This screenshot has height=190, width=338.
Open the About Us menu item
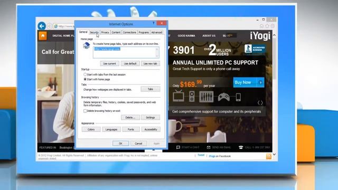[x=209, y=36]
